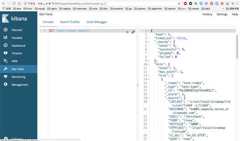
Task: Collapse the root object on line 1
Action: pyautogui.click(x=148, y=31)
